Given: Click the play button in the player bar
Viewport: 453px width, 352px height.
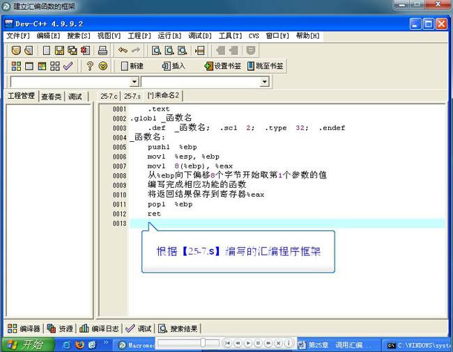Looking at the screenshot, I should (248, 343).
